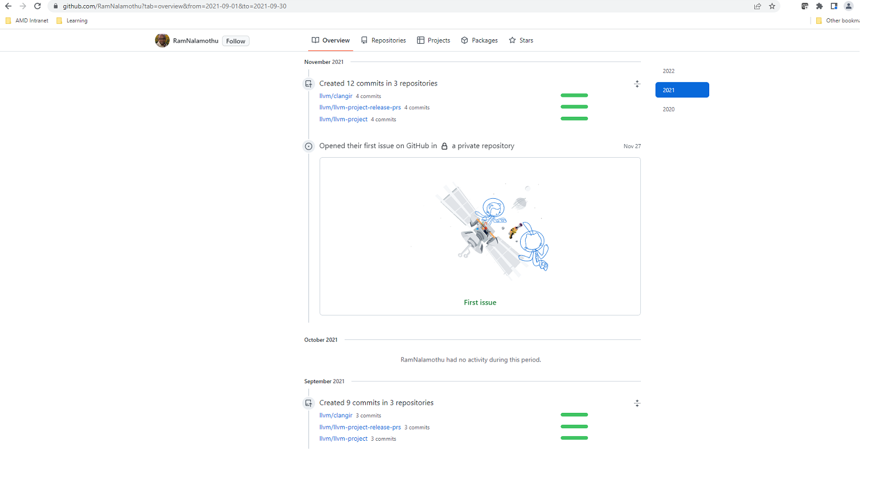Open the Overview tab
The width and height of the screenshot is (875, 492).
(330, 40)
